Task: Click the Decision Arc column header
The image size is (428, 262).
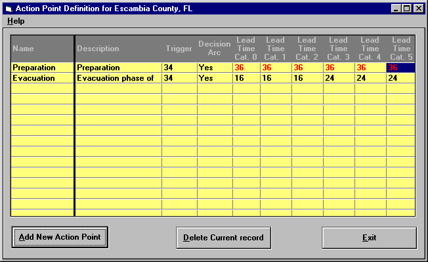Action: click(x=215, y=49)
